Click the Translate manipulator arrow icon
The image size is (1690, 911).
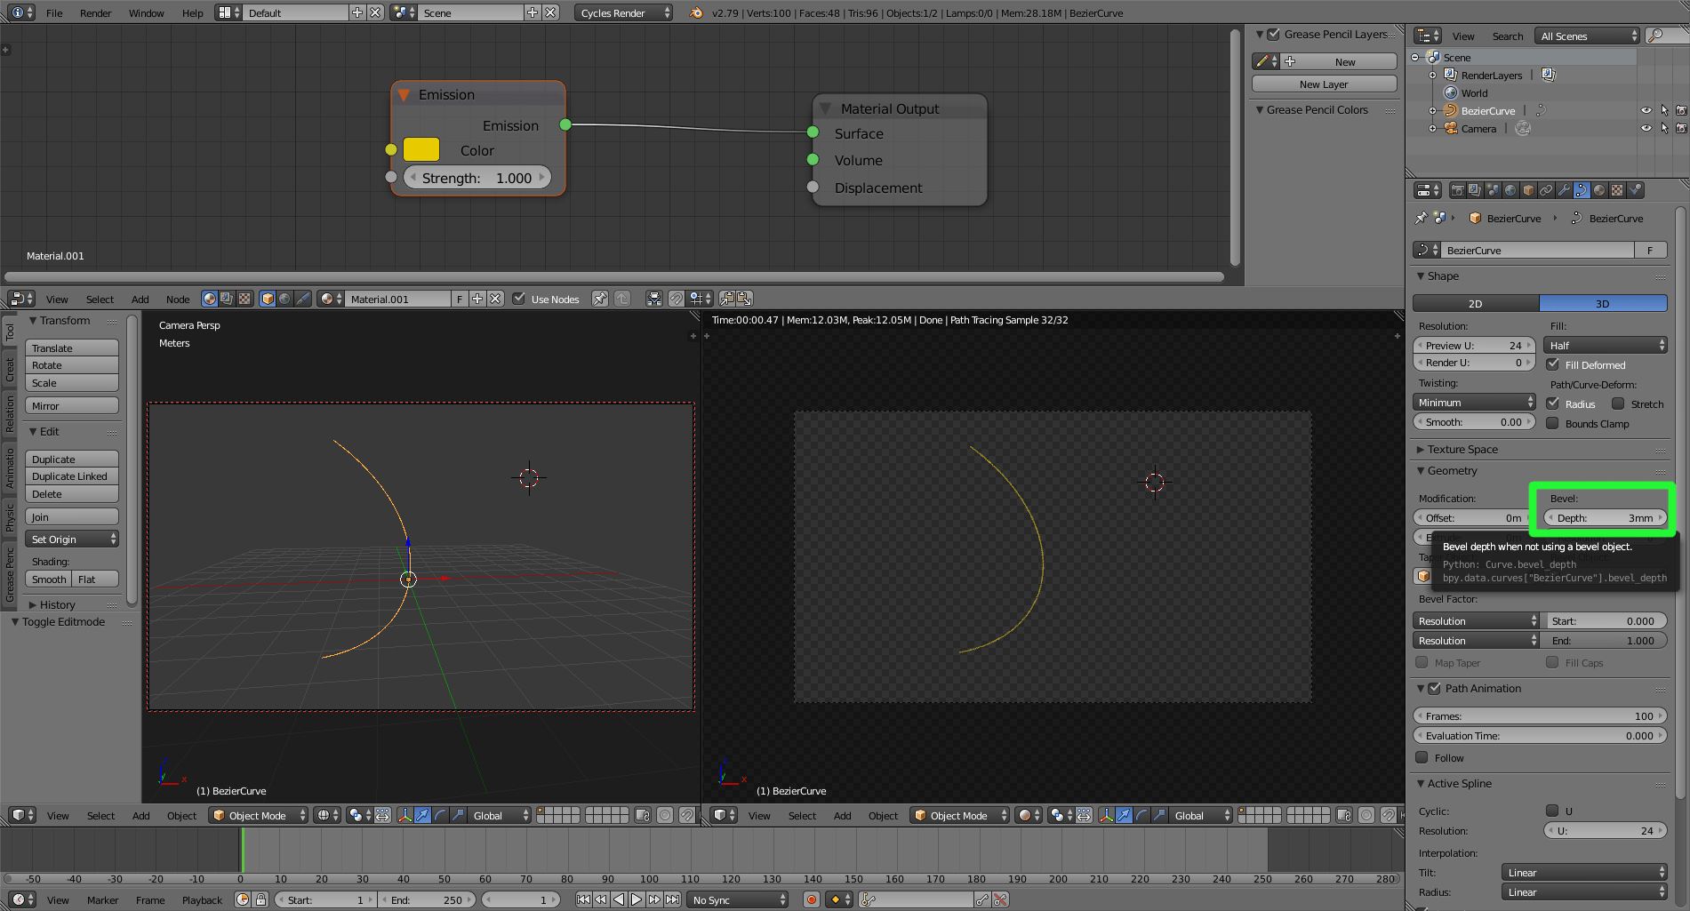[422, 815]
